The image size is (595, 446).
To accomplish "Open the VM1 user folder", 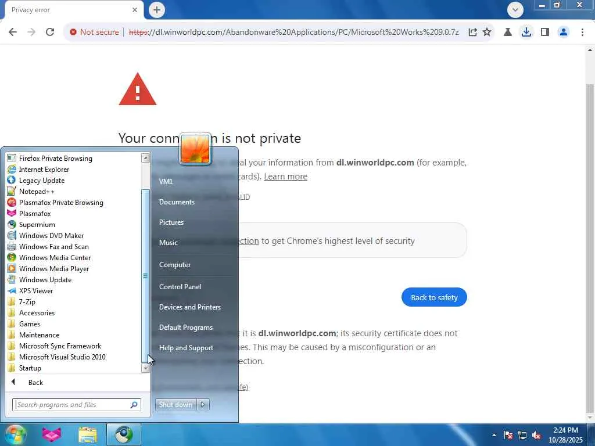I will pos(166,181).
